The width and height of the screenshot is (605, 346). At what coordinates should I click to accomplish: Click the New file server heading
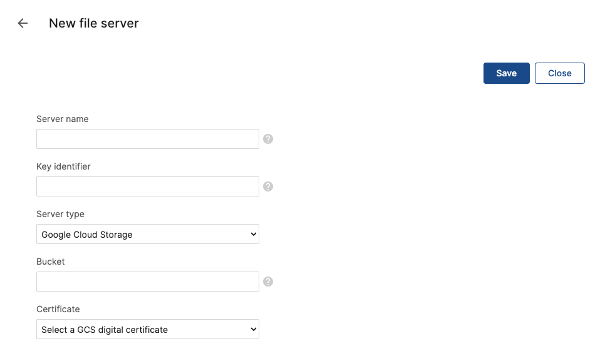point(94,23)
